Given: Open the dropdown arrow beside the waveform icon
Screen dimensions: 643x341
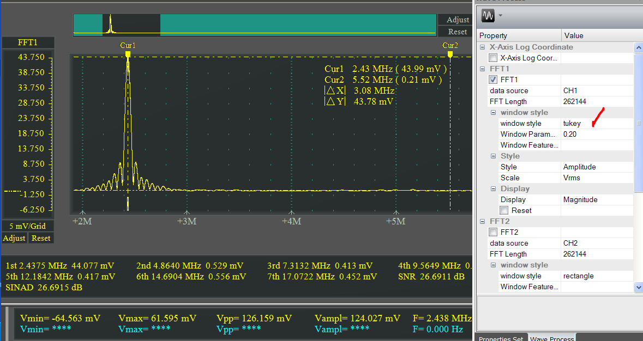Looking at the screenshot, I should pyautogui.click(x=500, y=16).
